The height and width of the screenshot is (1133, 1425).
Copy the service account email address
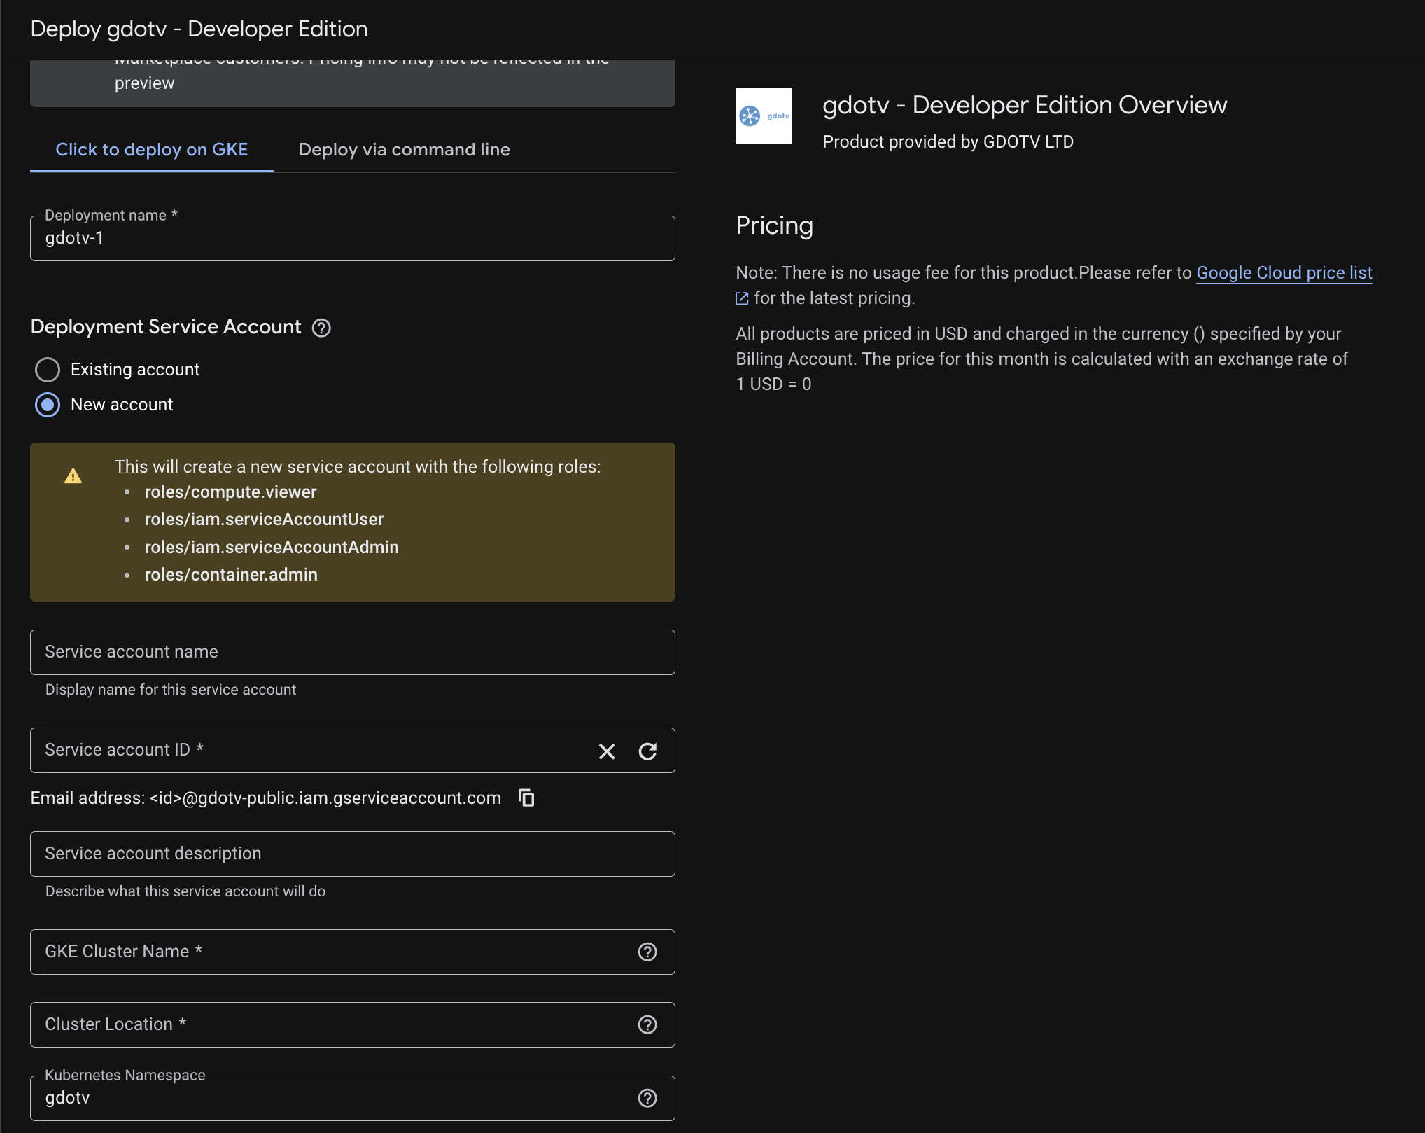(x=526, y=798)
